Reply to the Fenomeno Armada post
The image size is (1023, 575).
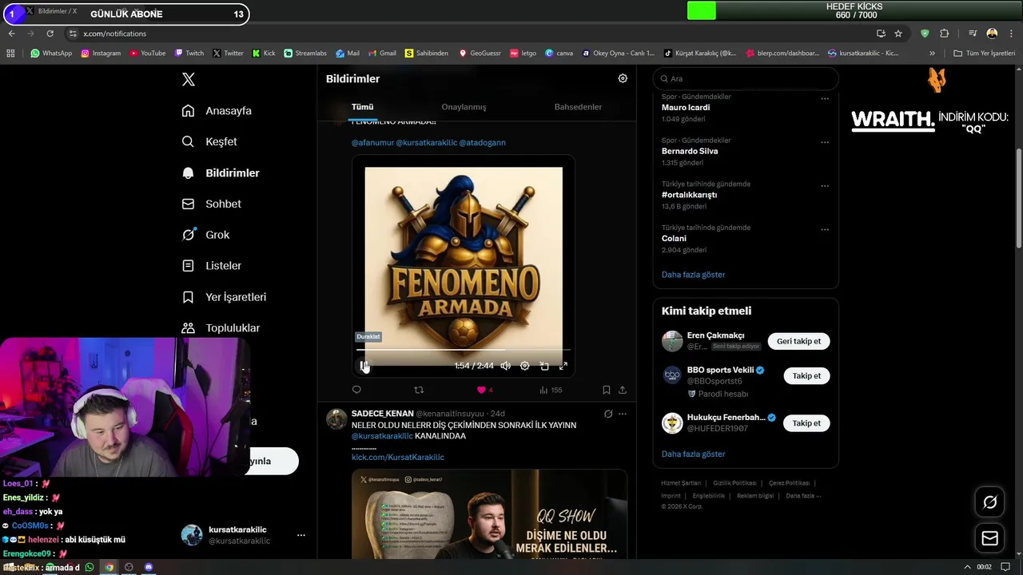coord(356,390)
